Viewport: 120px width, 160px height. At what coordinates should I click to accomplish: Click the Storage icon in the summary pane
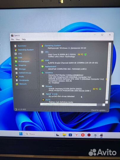[43, 86]
